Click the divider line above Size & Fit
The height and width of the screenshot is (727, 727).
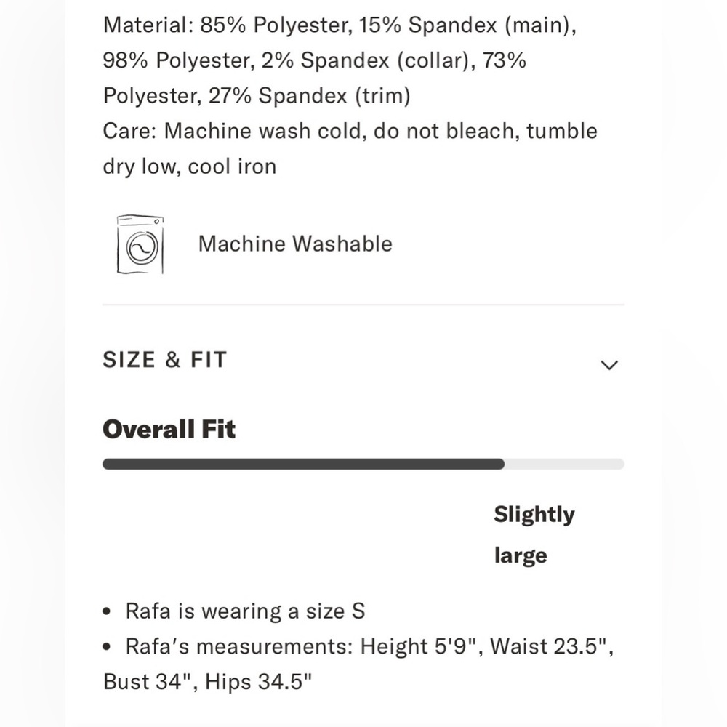pos(363,305)
